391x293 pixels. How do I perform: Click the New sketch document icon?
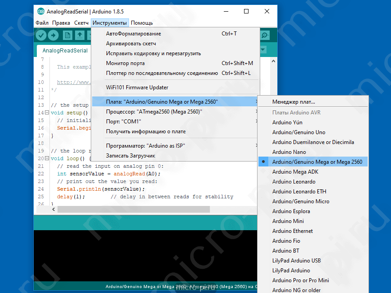point(68,35)
